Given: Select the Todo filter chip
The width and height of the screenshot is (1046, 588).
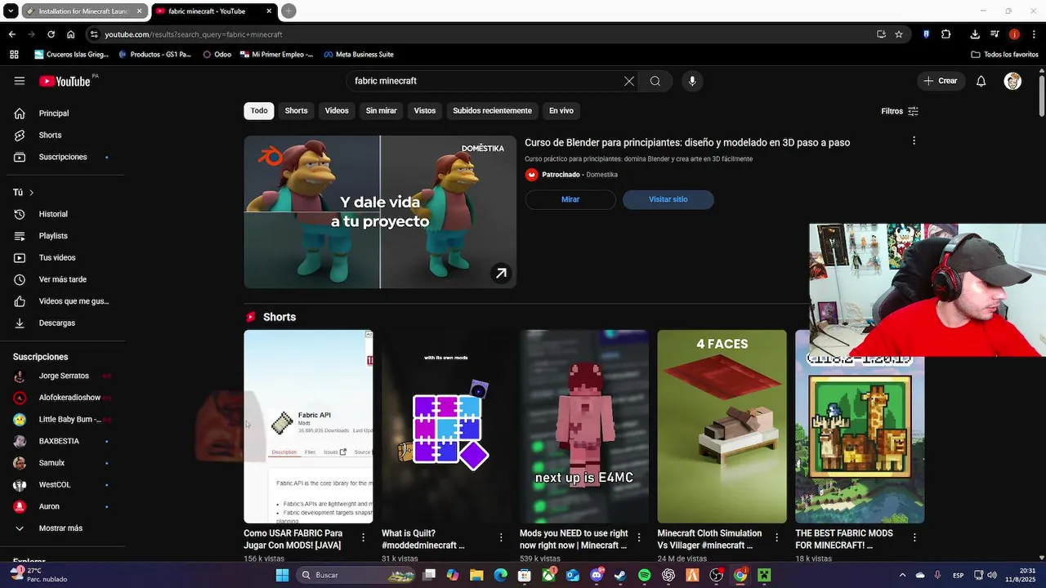Looking at the screenshot, I should click(x=259, y=111).
